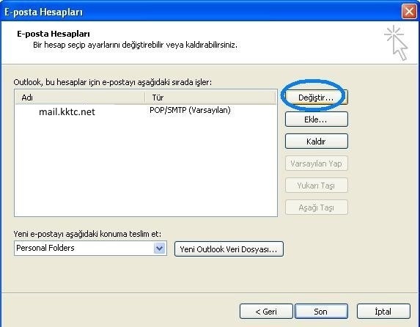Click the Tür column header
This screenshot has width=420, height=327.
coord(210,98)
